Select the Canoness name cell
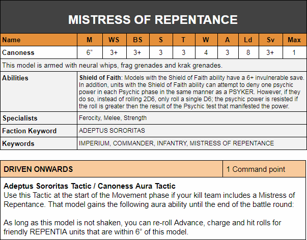This screenshot has width=307, height=240. [39, 52]
